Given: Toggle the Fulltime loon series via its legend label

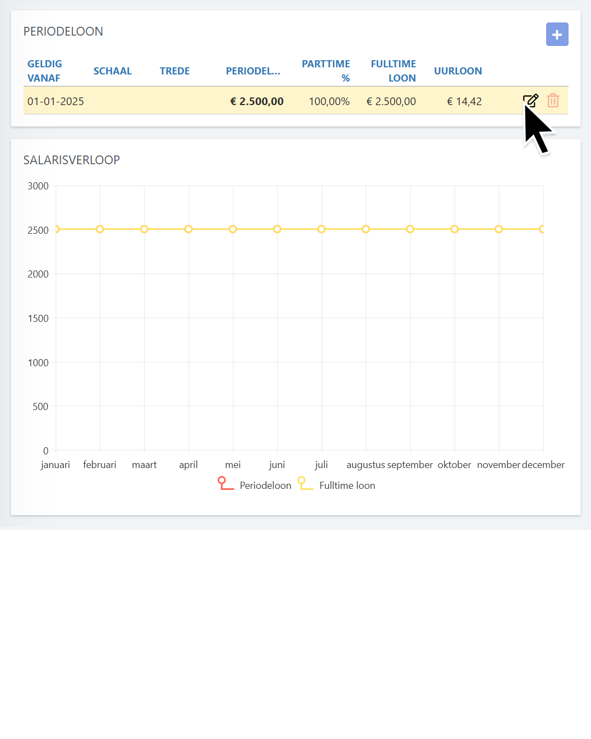Looking at the screenshot, I should tap(347, 486).
